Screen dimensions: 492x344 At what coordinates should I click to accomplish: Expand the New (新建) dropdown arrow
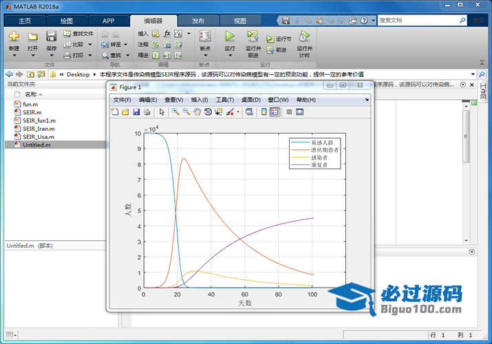point(14,57)
